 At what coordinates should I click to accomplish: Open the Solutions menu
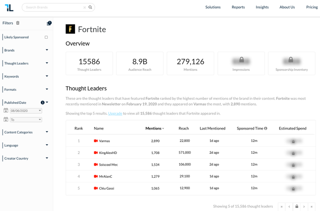[213, 7]
